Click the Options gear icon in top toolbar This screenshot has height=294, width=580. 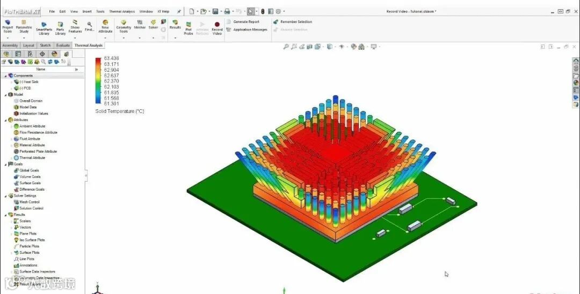[x=278, y=11]
